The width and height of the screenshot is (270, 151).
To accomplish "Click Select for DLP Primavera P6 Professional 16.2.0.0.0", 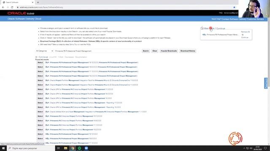I will tap(40, 76).
